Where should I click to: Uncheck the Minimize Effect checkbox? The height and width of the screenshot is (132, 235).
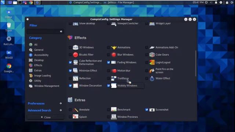point(70,70)
